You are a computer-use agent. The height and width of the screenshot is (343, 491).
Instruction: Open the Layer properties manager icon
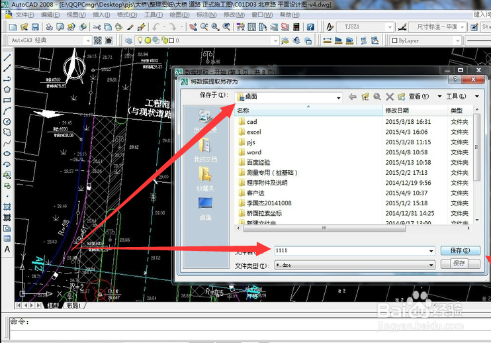tap(128, 40)
